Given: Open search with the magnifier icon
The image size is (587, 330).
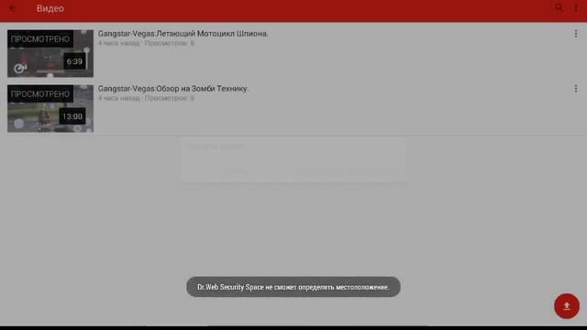Looking at the screenshot, I should pyautogui.click(x=559, y=7).
